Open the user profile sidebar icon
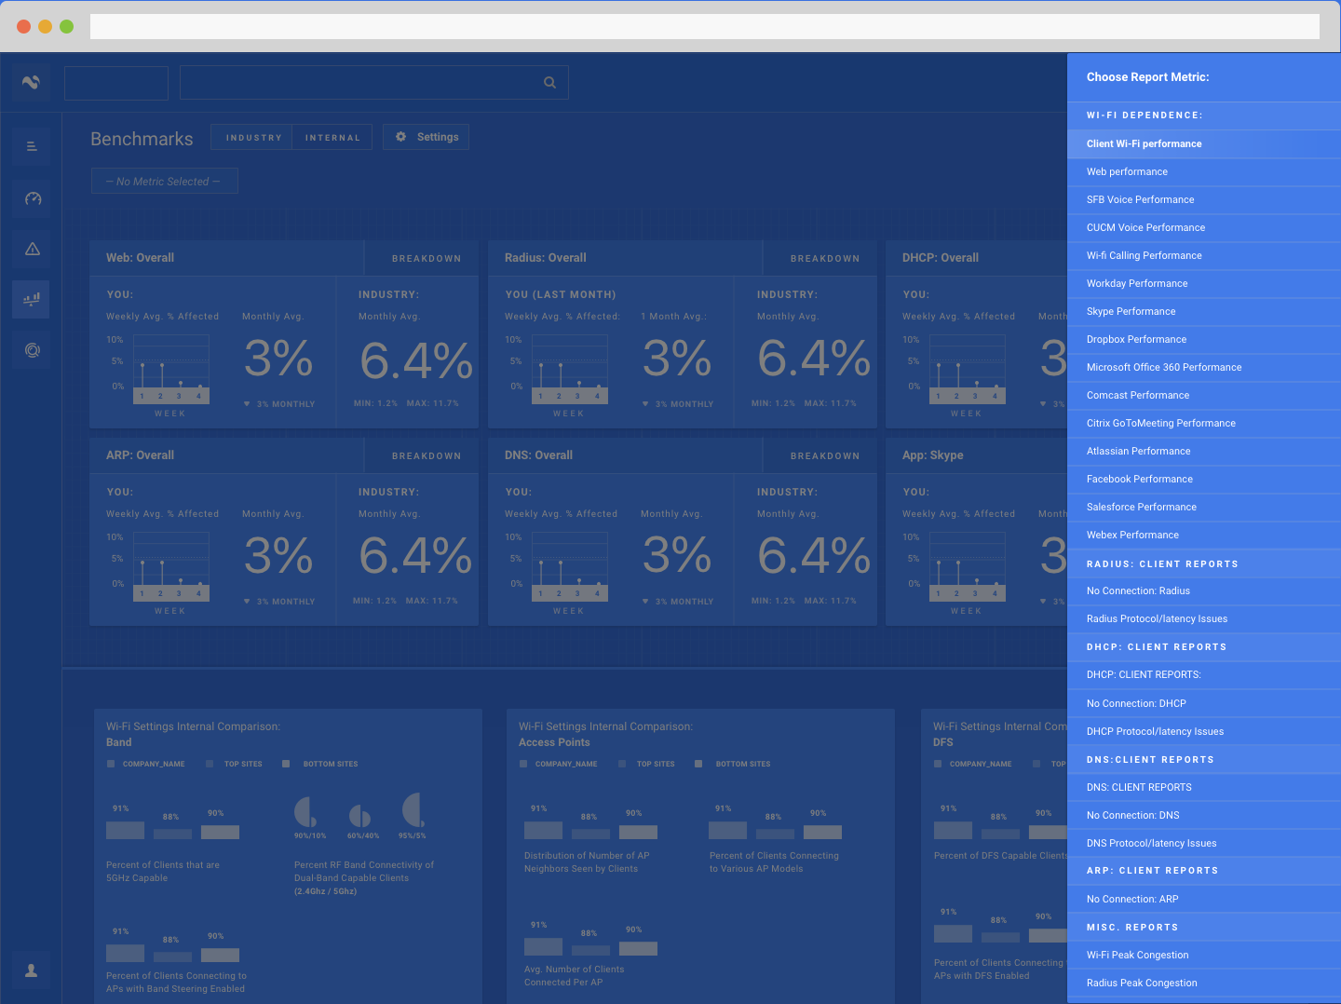The width and height of the screenshot is (1341, 1004). (x=32, y=970)
